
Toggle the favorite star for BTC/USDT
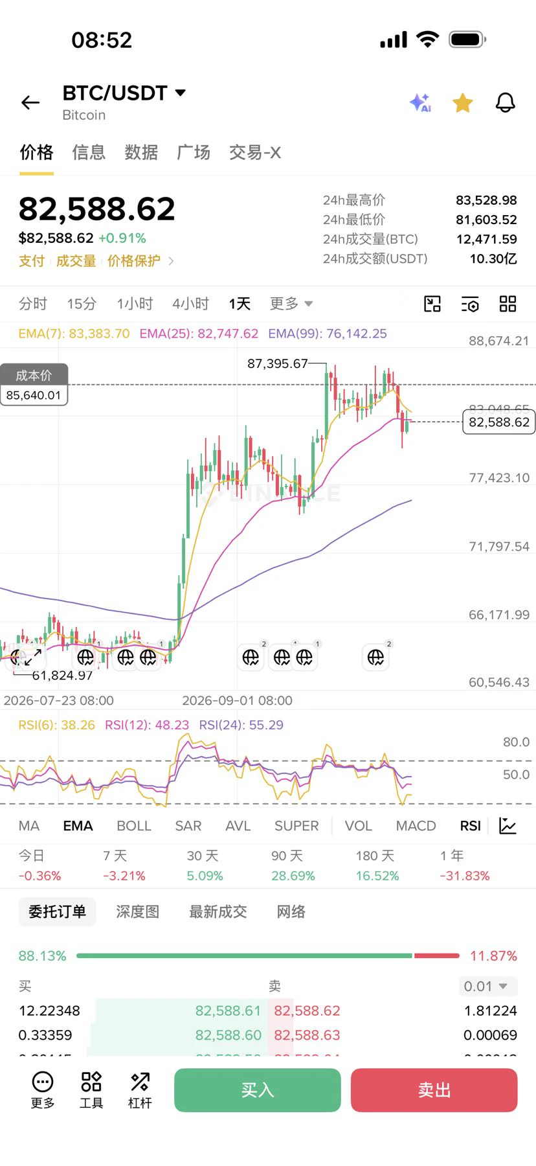click(x=463, y=102)
